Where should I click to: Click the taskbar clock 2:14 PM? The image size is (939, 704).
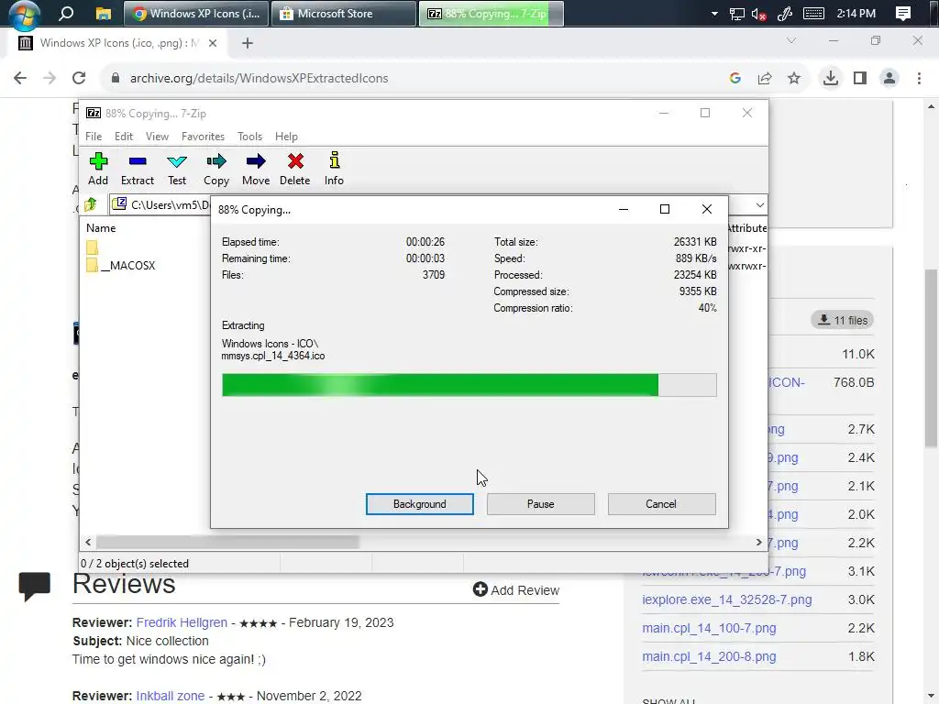tap(856, 13)
